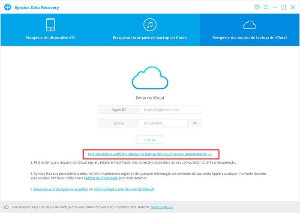Open como corrigir erro de login link
This screenshot has width=300, height=213.
[x=124, y=189]
